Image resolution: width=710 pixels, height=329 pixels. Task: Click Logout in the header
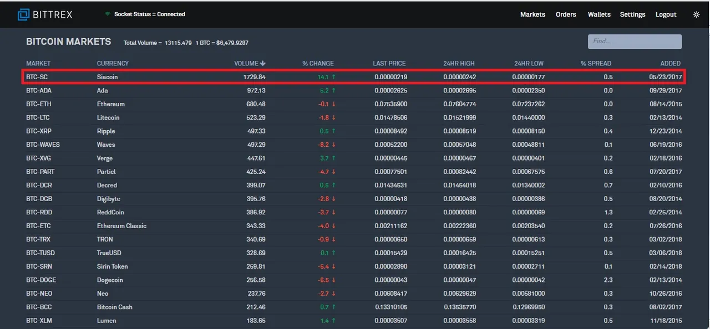[666, 14]
